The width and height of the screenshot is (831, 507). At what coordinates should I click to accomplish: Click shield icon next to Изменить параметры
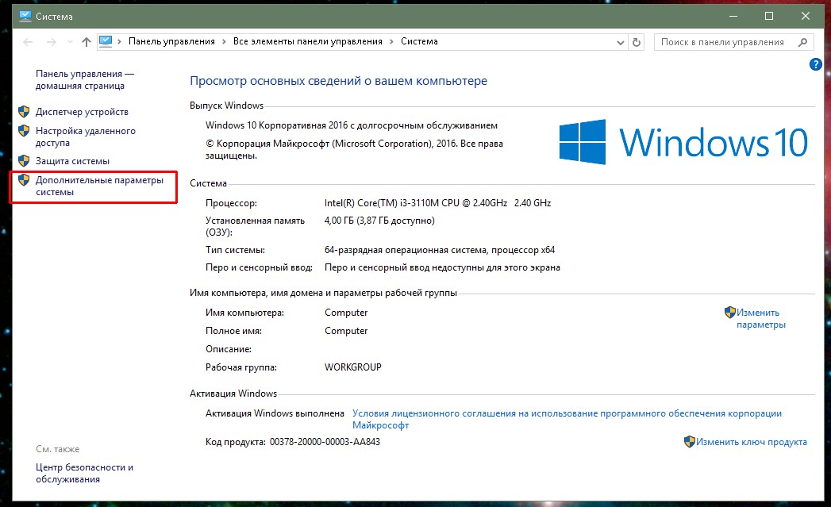[729, 313]
